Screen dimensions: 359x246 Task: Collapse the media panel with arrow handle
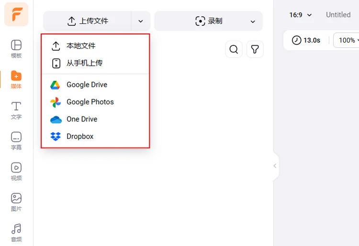pos(275,166)
